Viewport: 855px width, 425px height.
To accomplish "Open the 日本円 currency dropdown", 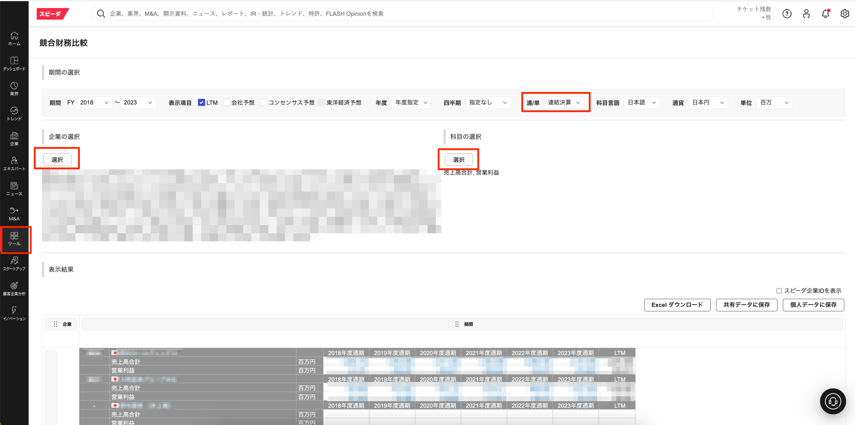I will click(x=708, y=102).
